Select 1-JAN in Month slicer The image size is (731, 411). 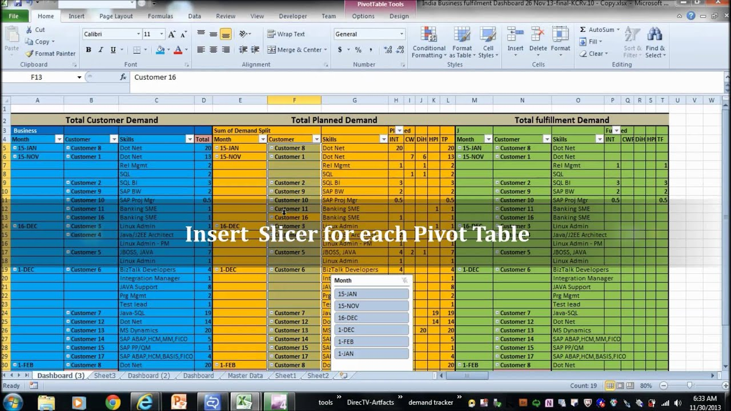click(x=371, y=354)
